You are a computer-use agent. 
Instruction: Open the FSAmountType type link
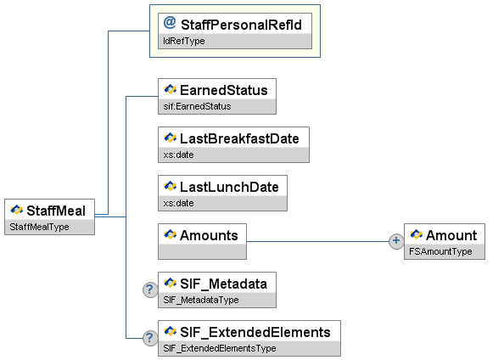click(x=440, y=251)
